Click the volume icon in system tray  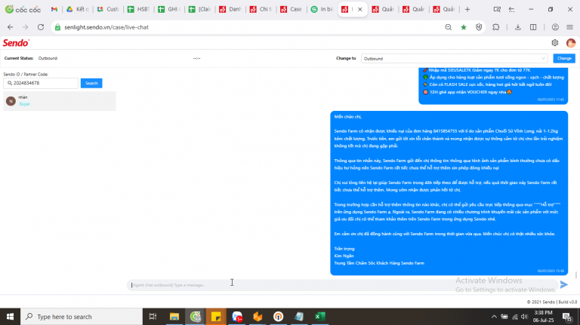[x=524, y=317]
